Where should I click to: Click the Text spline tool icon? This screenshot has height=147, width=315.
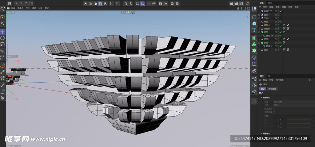[x=254, y=30]
